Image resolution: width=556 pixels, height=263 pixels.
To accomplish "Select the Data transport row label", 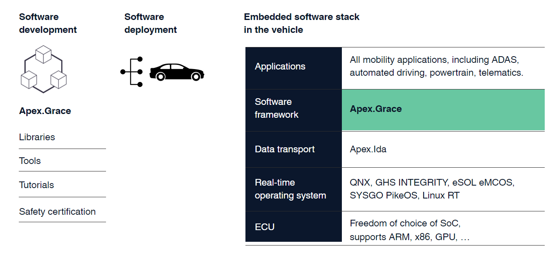I will click(285, 149).
